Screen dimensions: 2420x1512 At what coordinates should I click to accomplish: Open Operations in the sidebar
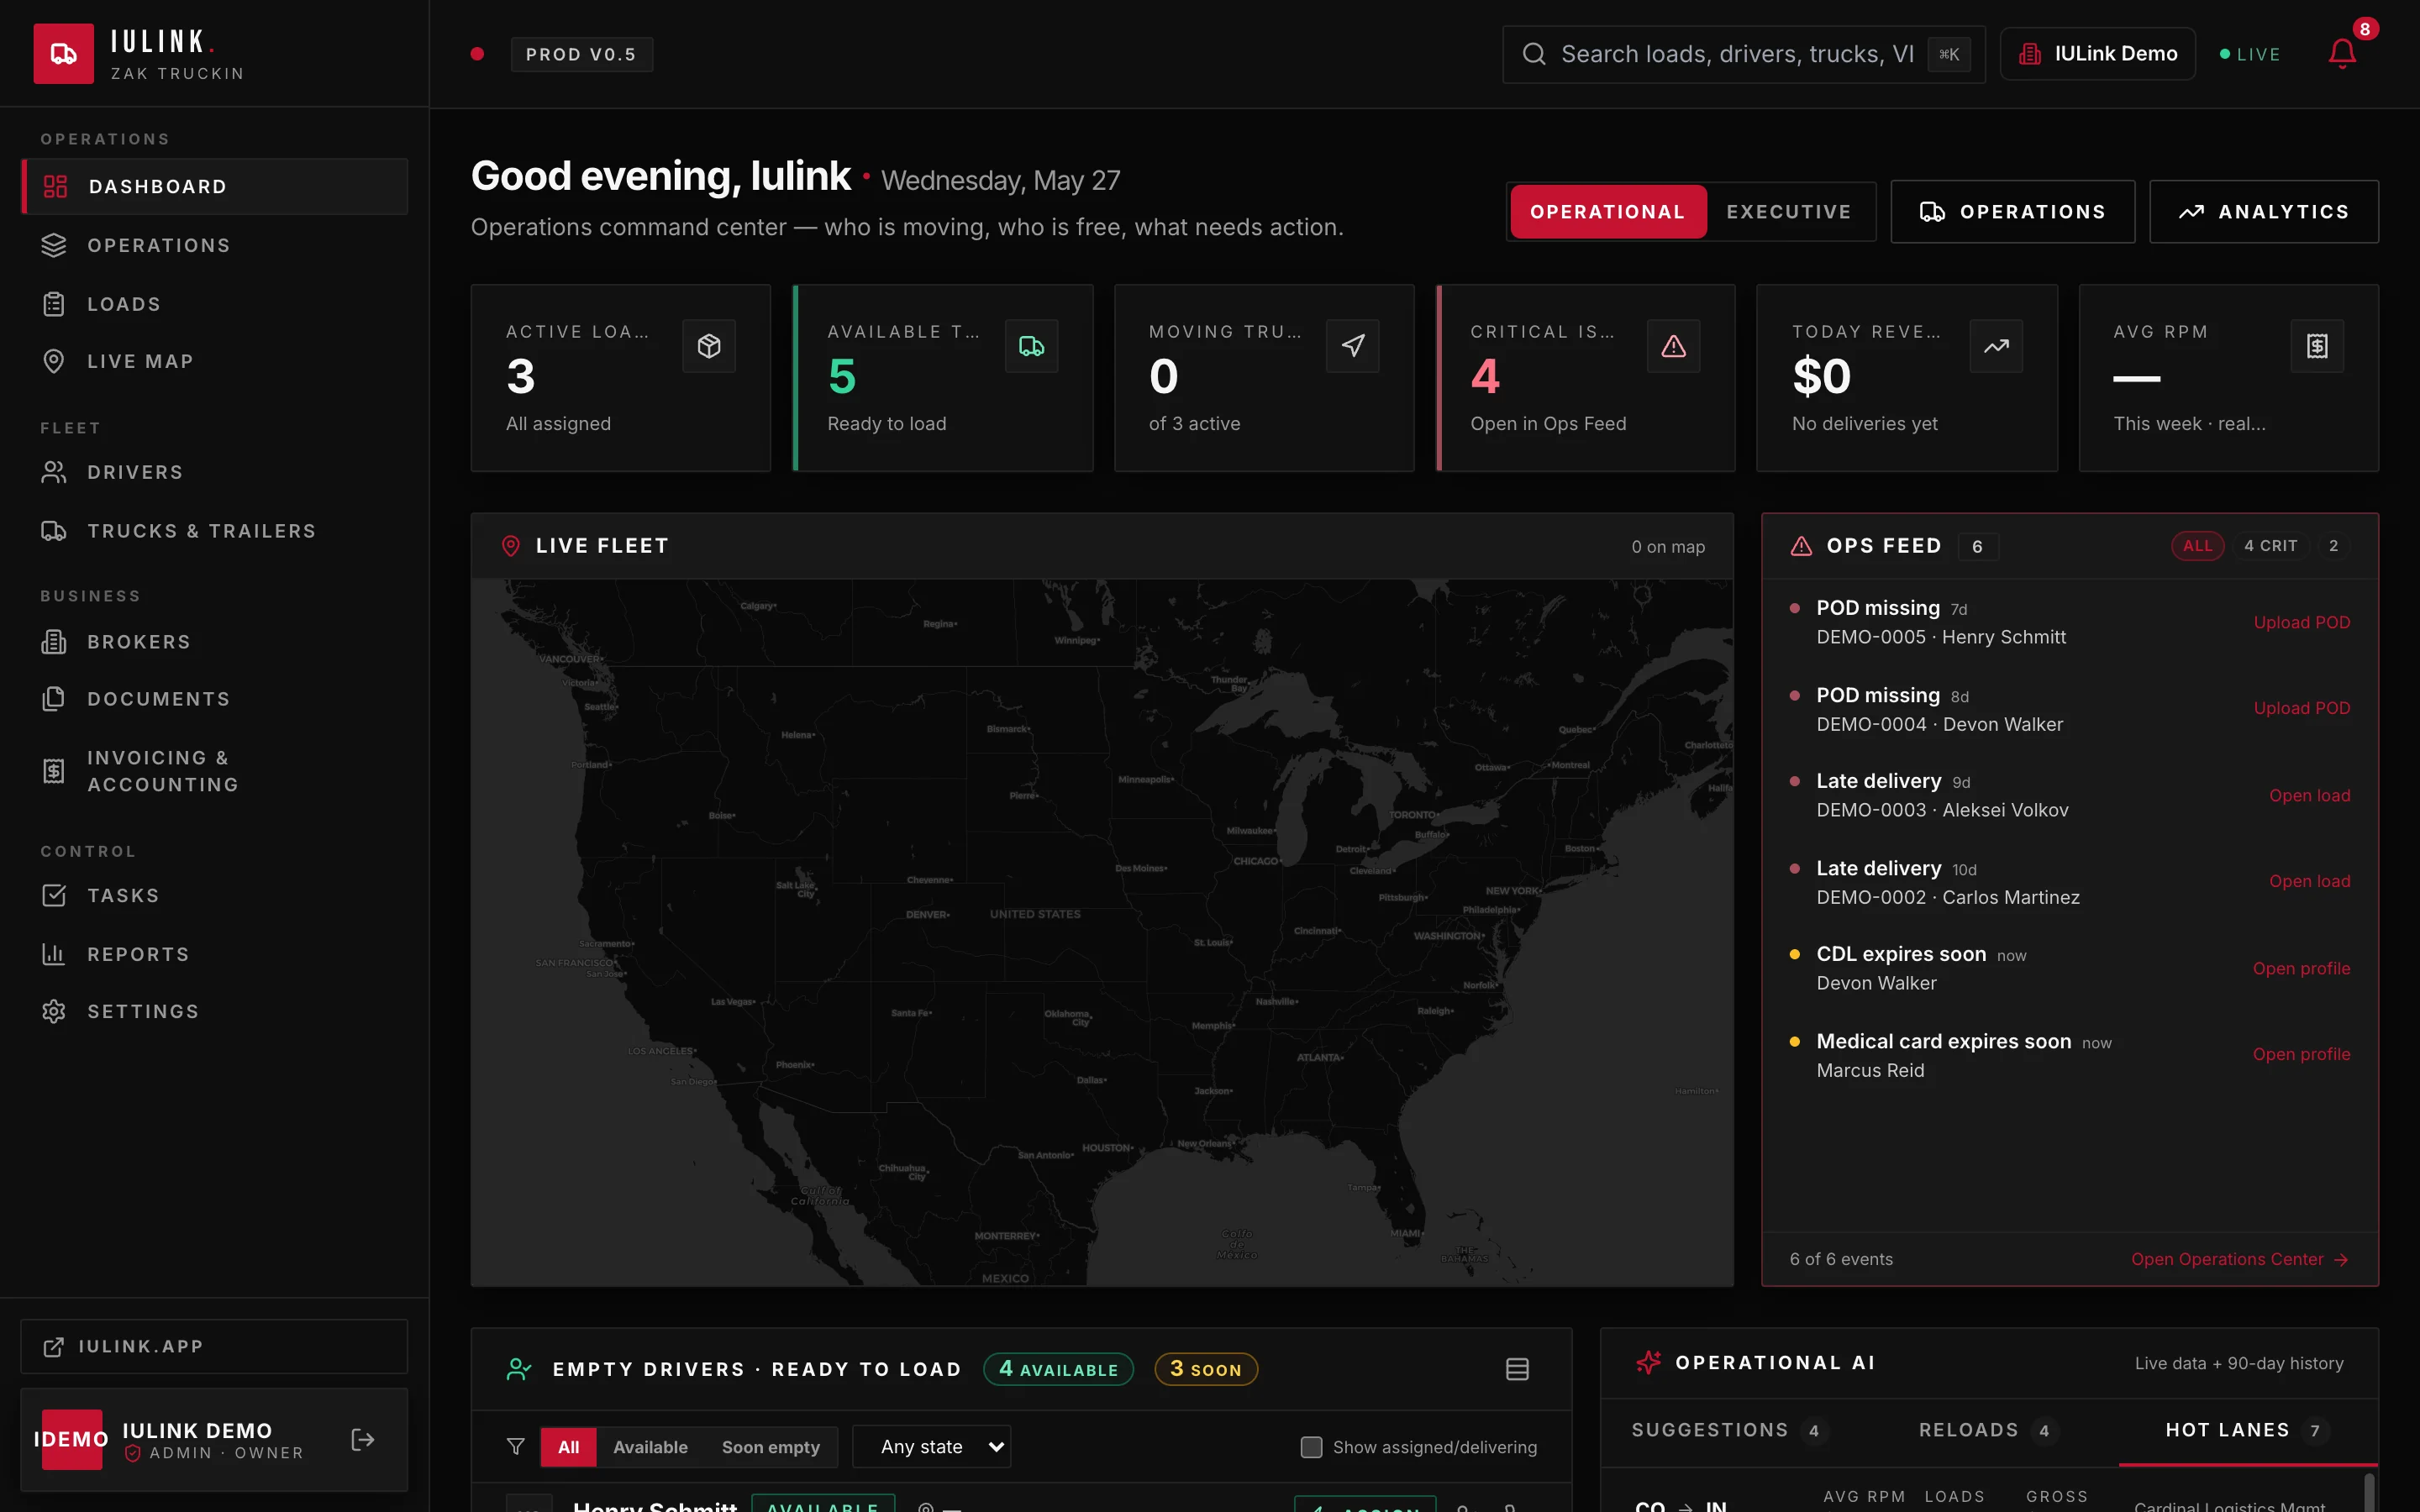(x=214, y=245)
